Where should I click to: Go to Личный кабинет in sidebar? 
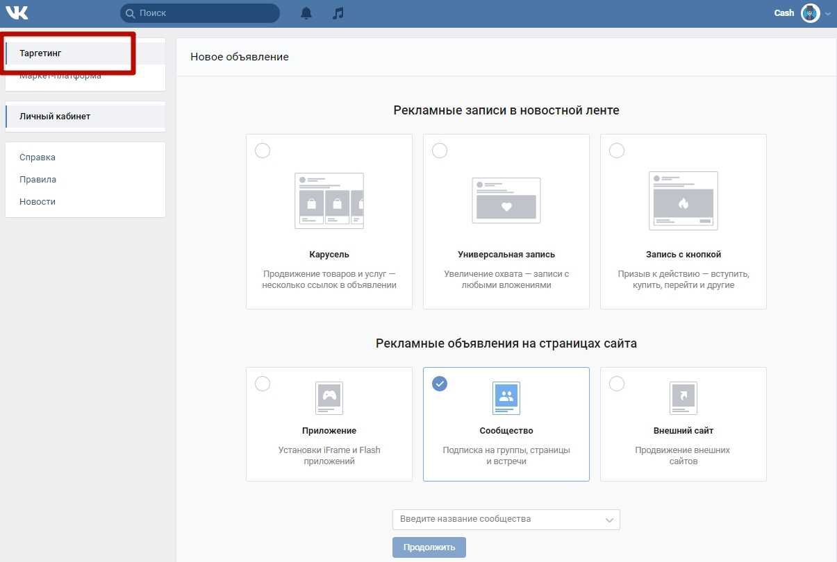click(55, 117)
